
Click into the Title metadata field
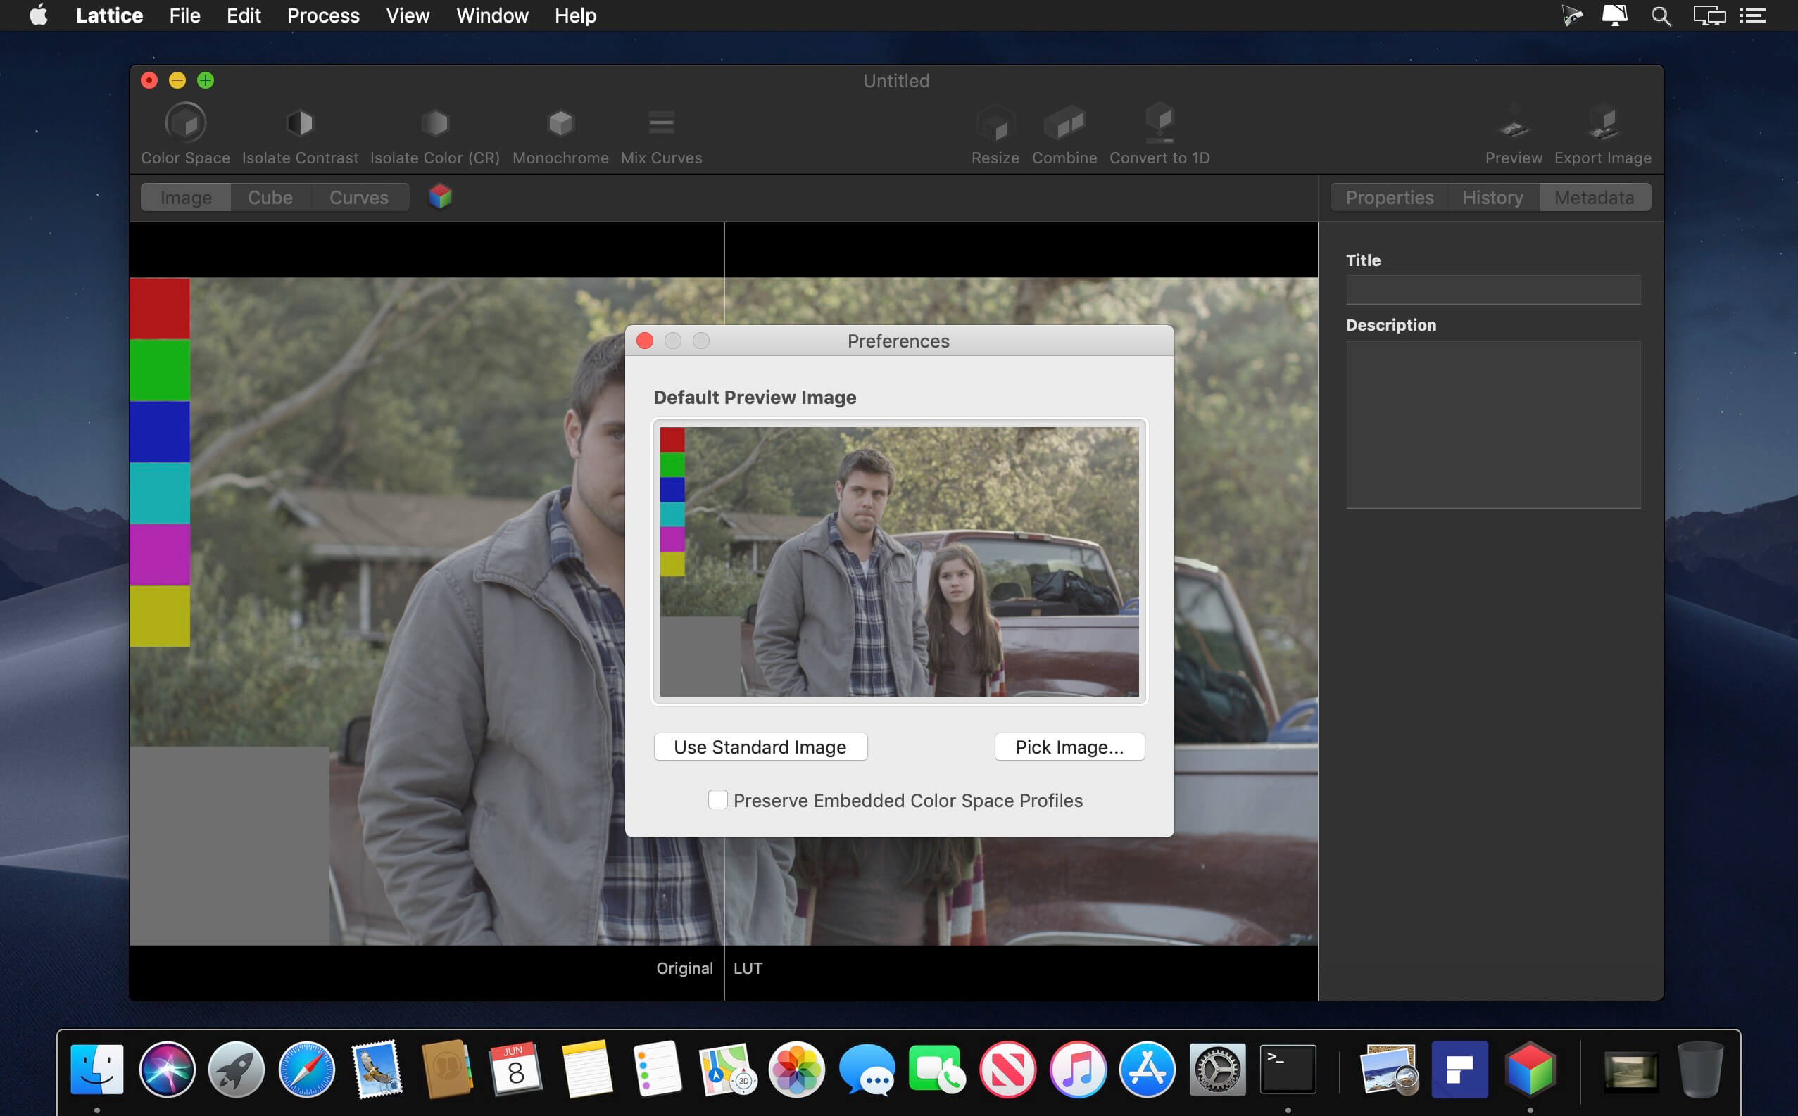tap(1492, 289)
